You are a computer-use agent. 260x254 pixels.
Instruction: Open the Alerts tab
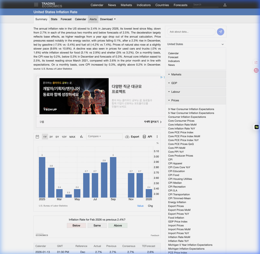(x=93, y=19)
